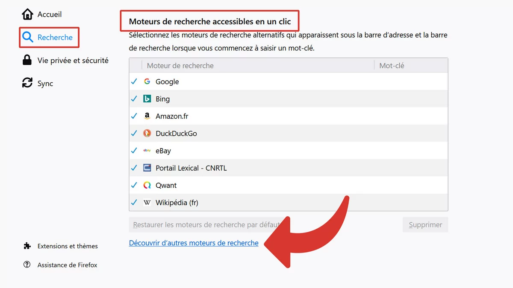Viewport: 513px width, 288px height.
Task: Click the Google G favicon in the list
Action: 147,81
